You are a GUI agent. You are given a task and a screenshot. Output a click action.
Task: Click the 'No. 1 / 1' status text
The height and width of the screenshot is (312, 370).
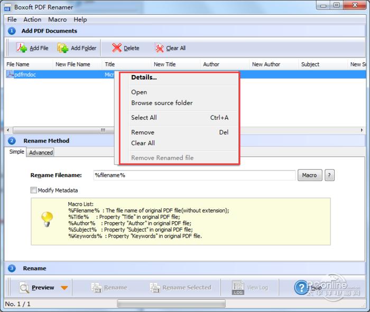pos(17,304)
